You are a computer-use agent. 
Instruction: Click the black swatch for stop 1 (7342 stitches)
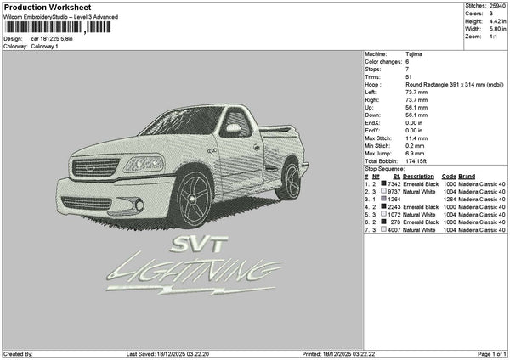[x=384, y=183]
